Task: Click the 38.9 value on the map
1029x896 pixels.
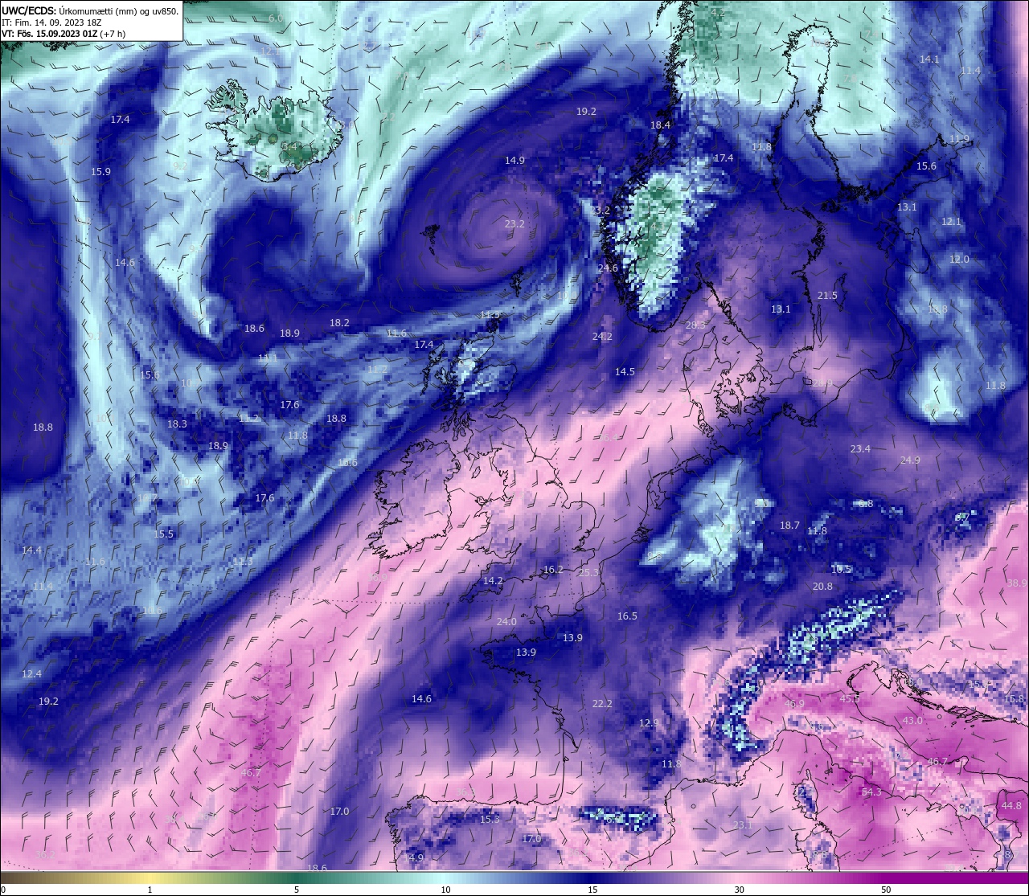Action: click(x=1017, y=583)
